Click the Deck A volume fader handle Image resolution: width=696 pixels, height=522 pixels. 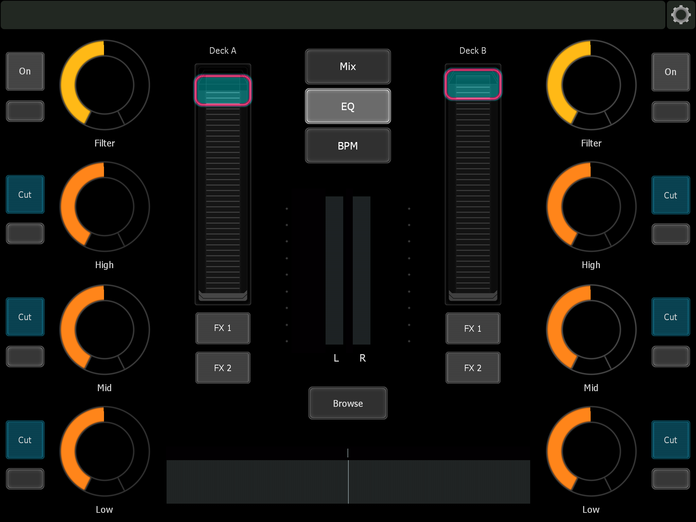[x=223, y=90]
